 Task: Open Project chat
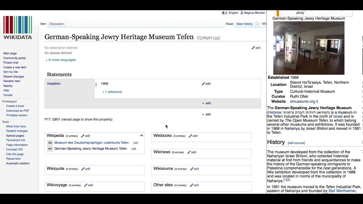click(11, 63)
